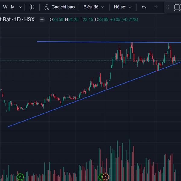Click the symbol title 1D · HSX
This screenshot has height=181, width=181.
click(17, 19)
